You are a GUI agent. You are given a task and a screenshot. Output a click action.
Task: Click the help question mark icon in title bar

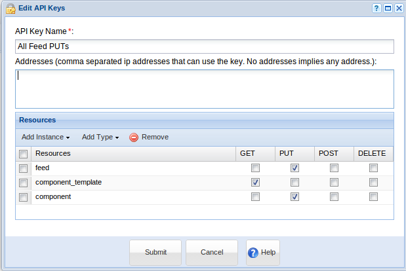[x=376, y=8]
